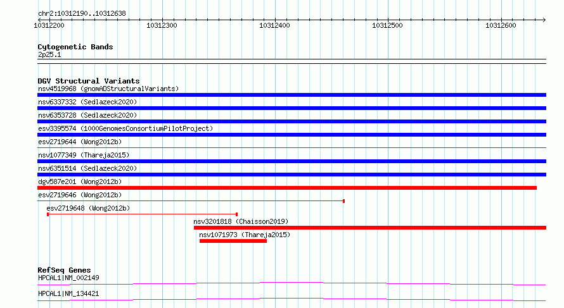Click the ruler left arrow end
This screenshot has height=308, width=564.
point(40,20)
